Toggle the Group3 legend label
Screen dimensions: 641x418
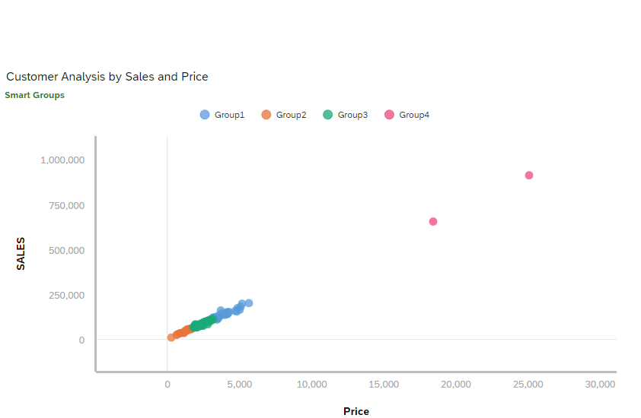(x=352, y=115)
